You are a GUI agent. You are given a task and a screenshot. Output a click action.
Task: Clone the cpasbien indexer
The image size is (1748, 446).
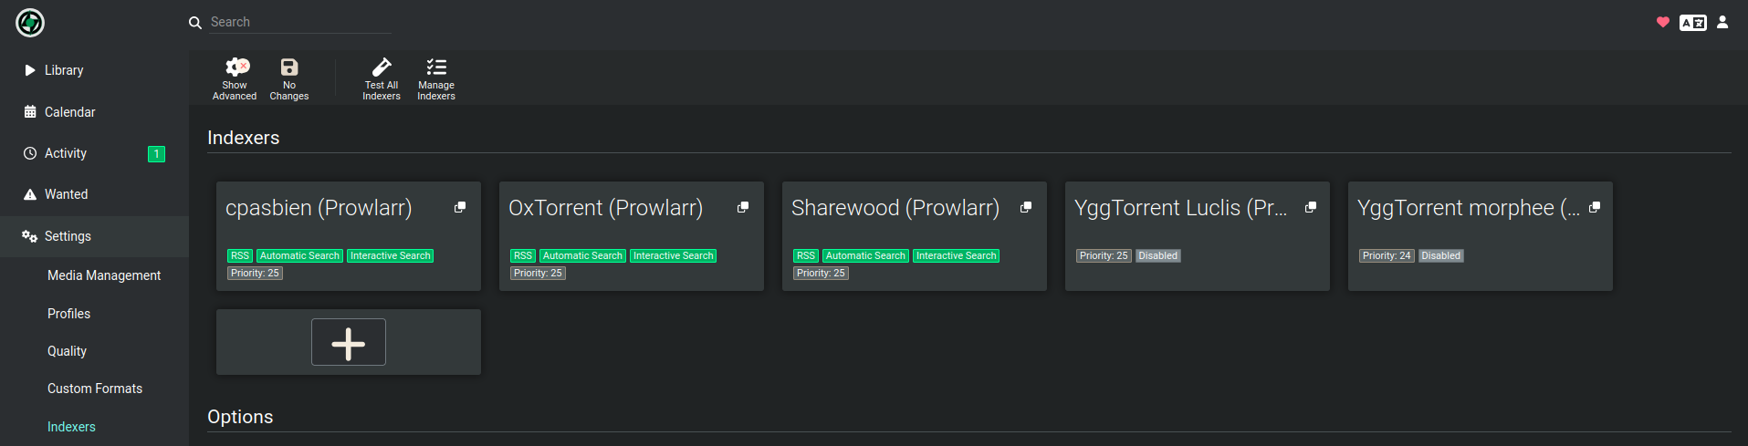click(460, 208)
